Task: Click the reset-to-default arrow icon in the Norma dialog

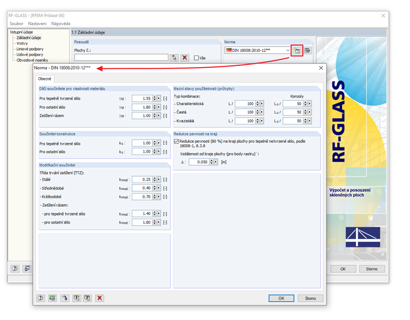Action: pos(65,298)
